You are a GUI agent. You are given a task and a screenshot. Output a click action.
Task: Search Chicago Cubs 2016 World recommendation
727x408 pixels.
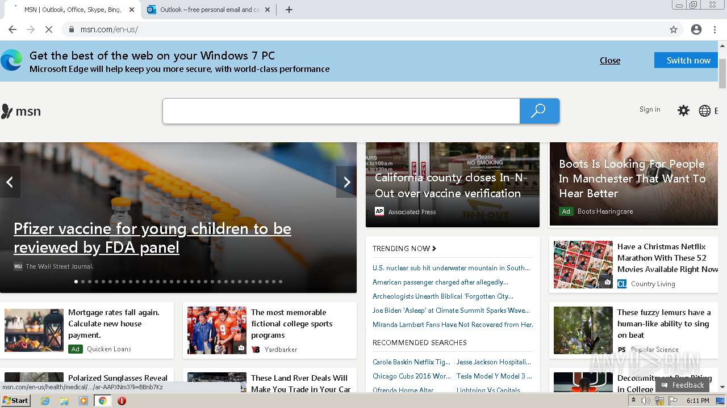[412, 376]
